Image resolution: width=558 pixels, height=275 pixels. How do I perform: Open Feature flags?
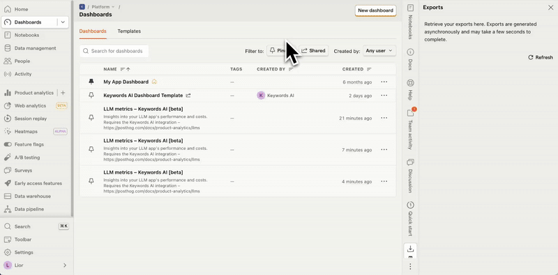pyautogui.click(x=29, y=144)
